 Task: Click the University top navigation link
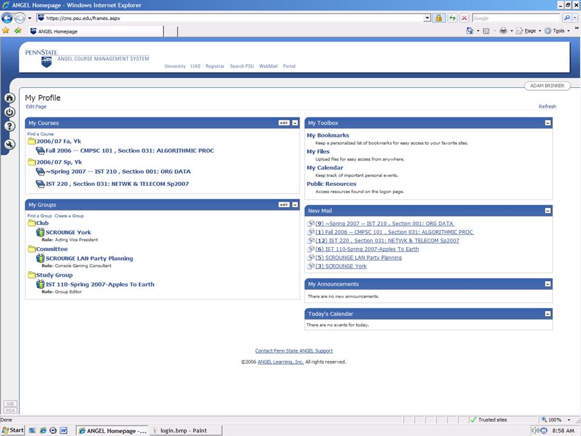coord(175,66)
